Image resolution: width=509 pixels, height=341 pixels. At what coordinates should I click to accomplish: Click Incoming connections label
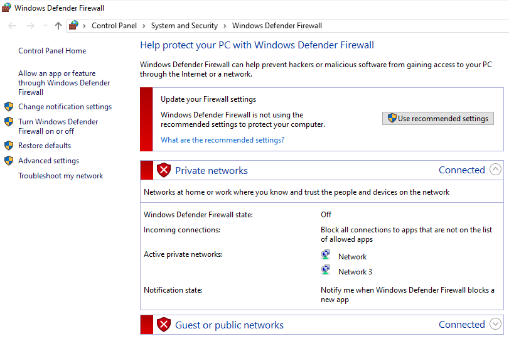click(x=182, y=230)
